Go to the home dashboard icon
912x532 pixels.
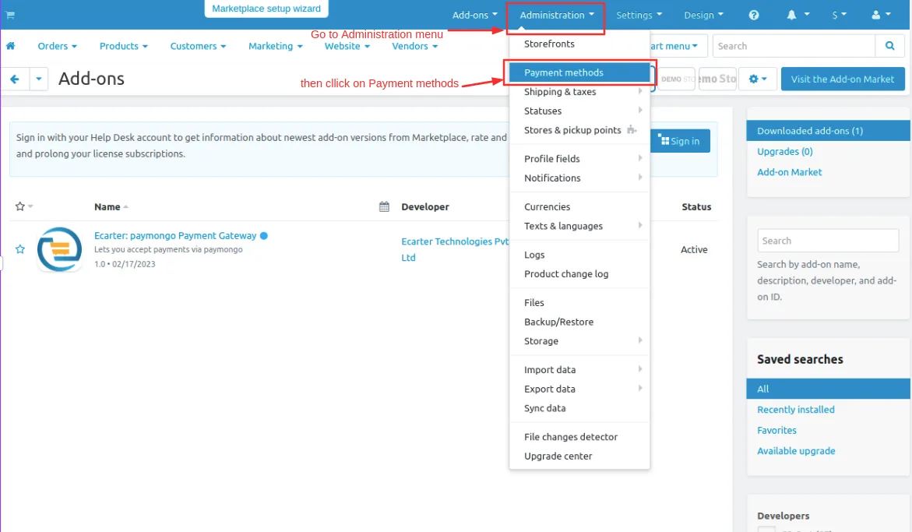10,46
